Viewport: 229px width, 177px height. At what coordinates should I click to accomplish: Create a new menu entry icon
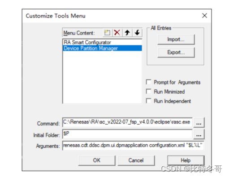107,33
